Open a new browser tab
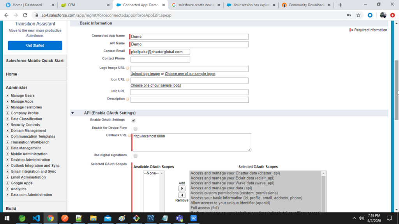 [x=340, y=5]
